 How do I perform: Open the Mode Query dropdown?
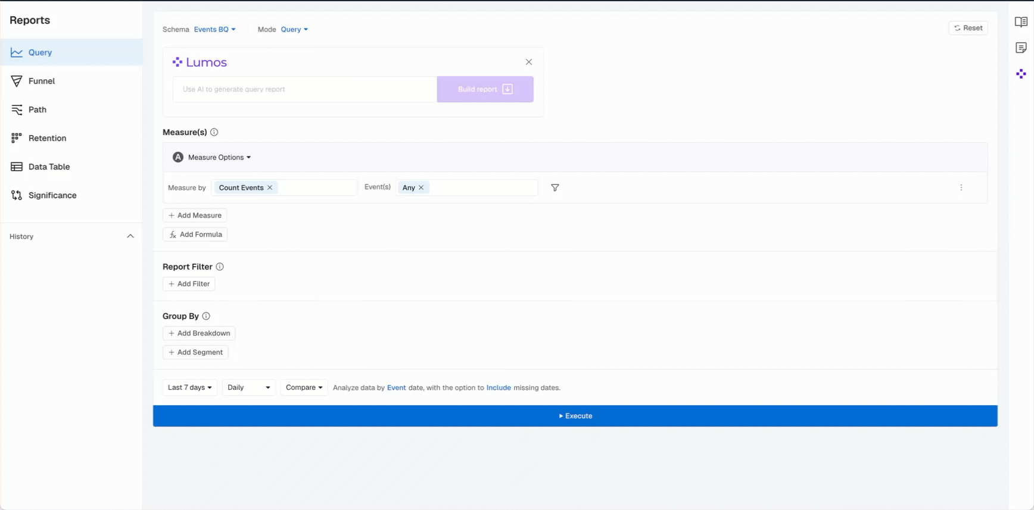click(x=294, y=29)
